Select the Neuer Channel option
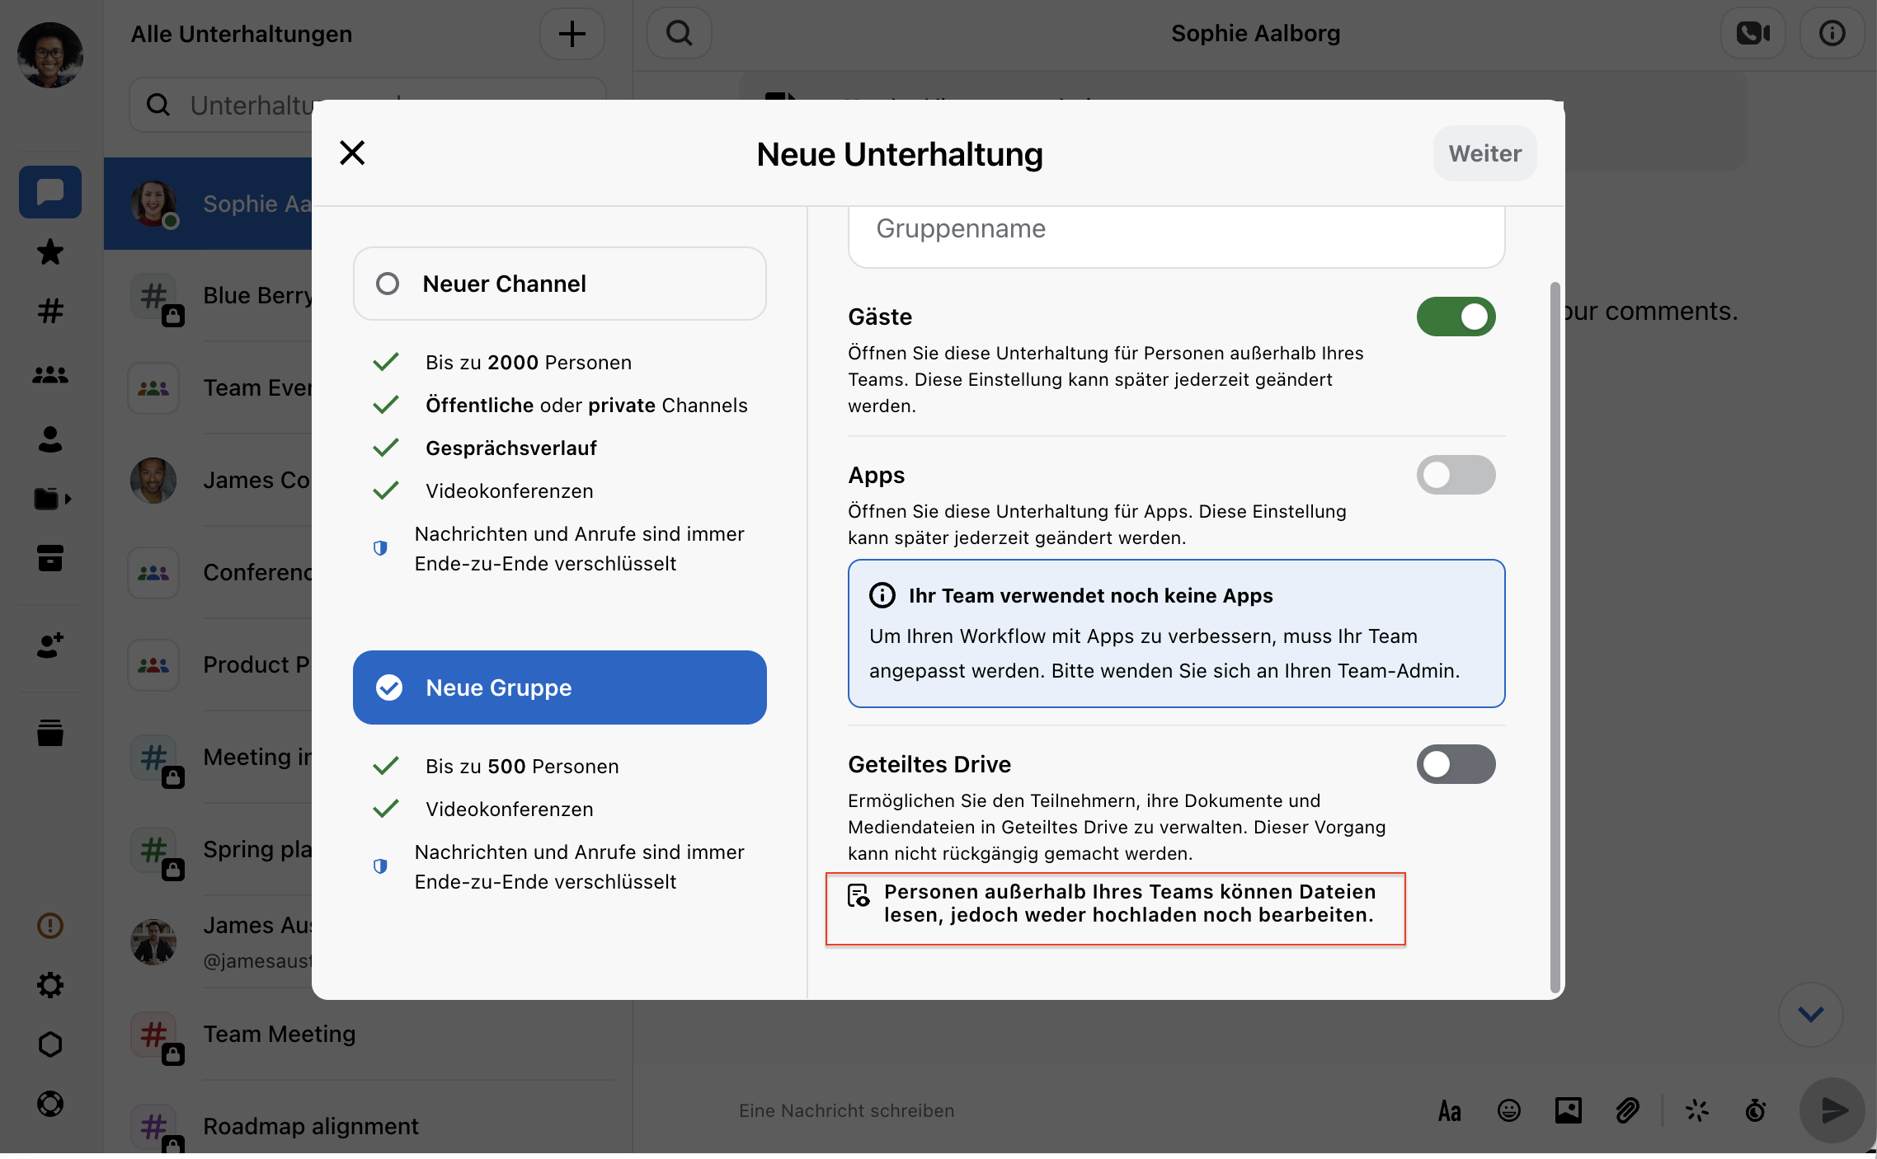This screenshot has height=1159, width=1877. 560,284
